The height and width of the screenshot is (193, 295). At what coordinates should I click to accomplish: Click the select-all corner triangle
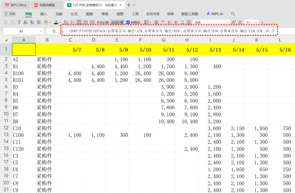click(x=6, y=40)
